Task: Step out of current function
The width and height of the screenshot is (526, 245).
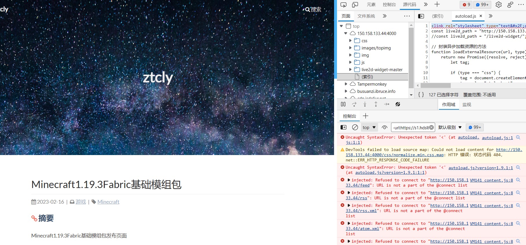Action: pyautogui.click(x=376, y=104)
